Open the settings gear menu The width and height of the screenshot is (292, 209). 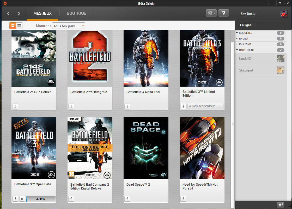pos(211,13)
